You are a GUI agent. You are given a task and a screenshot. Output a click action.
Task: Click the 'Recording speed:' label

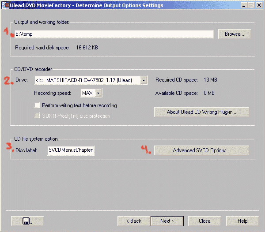coord(53,93)
